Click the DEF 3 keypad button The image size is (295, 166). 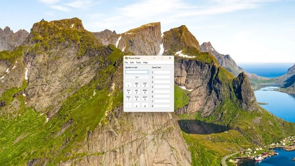(145, 85)
